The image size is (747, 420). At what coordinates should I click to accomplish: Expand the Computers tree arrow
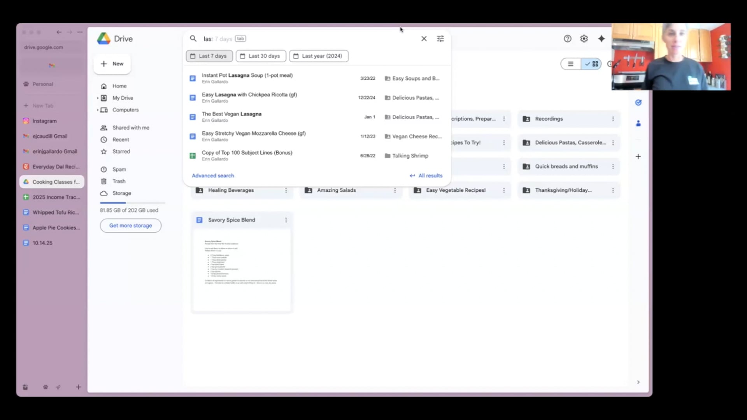point(98,110)
